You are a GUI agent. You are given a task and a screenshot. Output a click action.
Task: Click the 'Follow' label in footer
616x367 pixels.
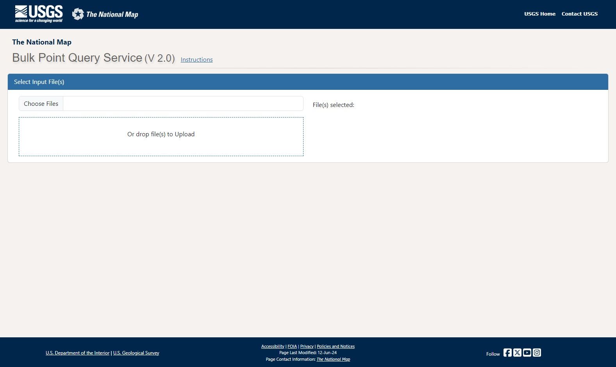pyautogui.click(x=493, y=354)
